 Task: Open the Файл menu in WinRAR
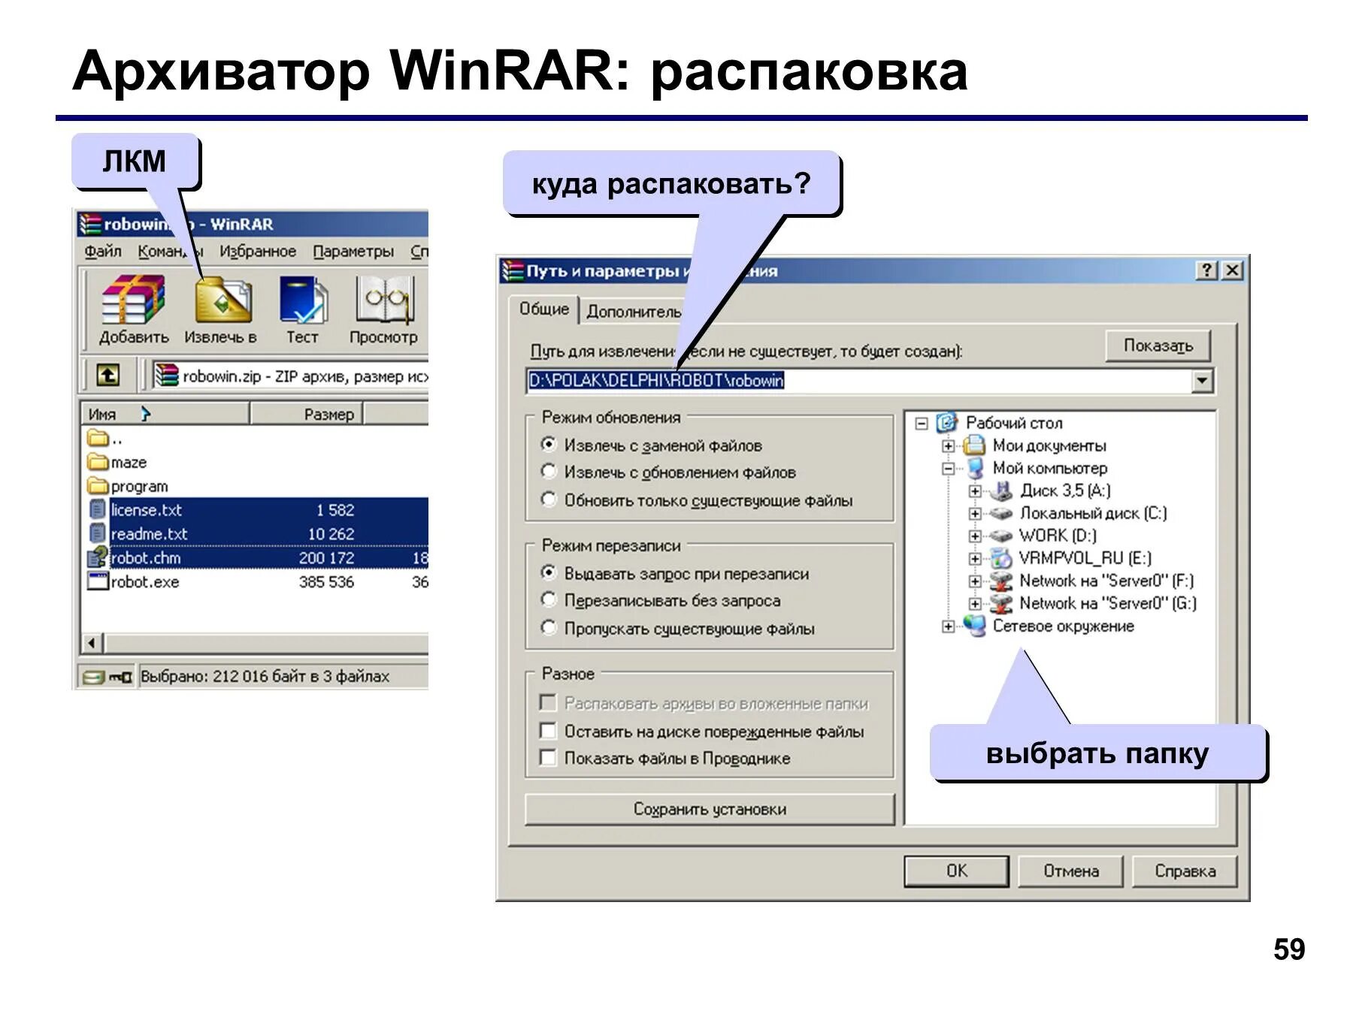point(103,251)
